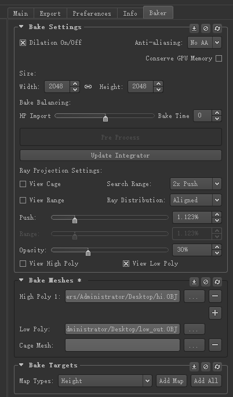
Task: Remove High Poly 1 with minus button
Action: (215, 296)
